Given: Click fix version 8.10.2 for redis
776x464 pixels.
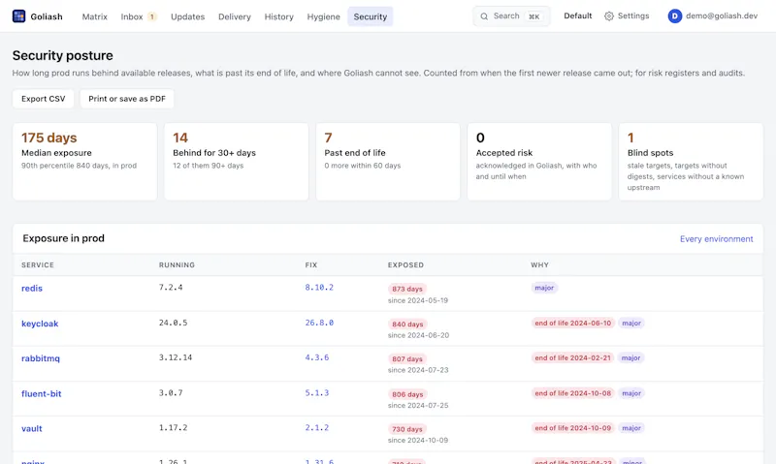Looking at the screenshot, I should (x=319, y=287).
